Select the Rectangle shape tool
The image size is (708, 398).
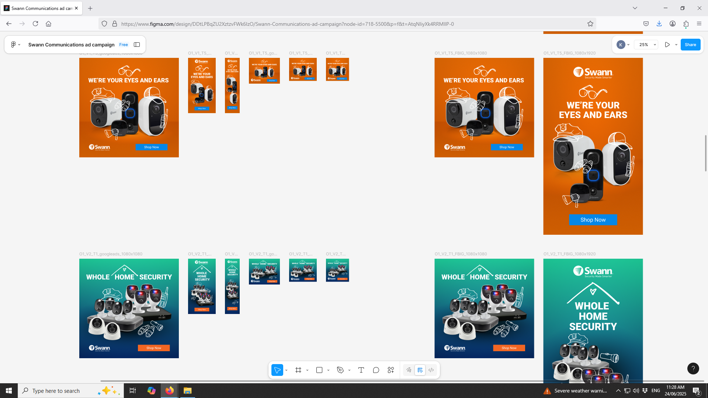point(319,370)
